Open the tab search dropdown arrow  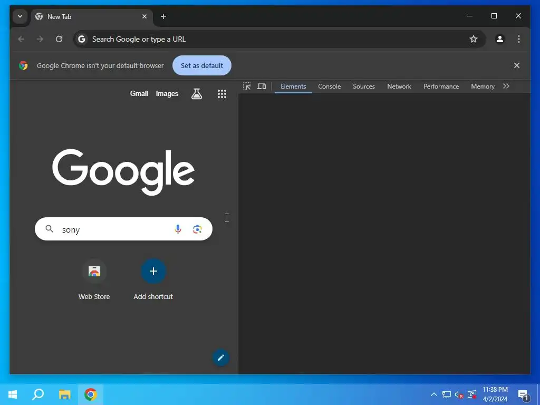(x=20, y=16)
